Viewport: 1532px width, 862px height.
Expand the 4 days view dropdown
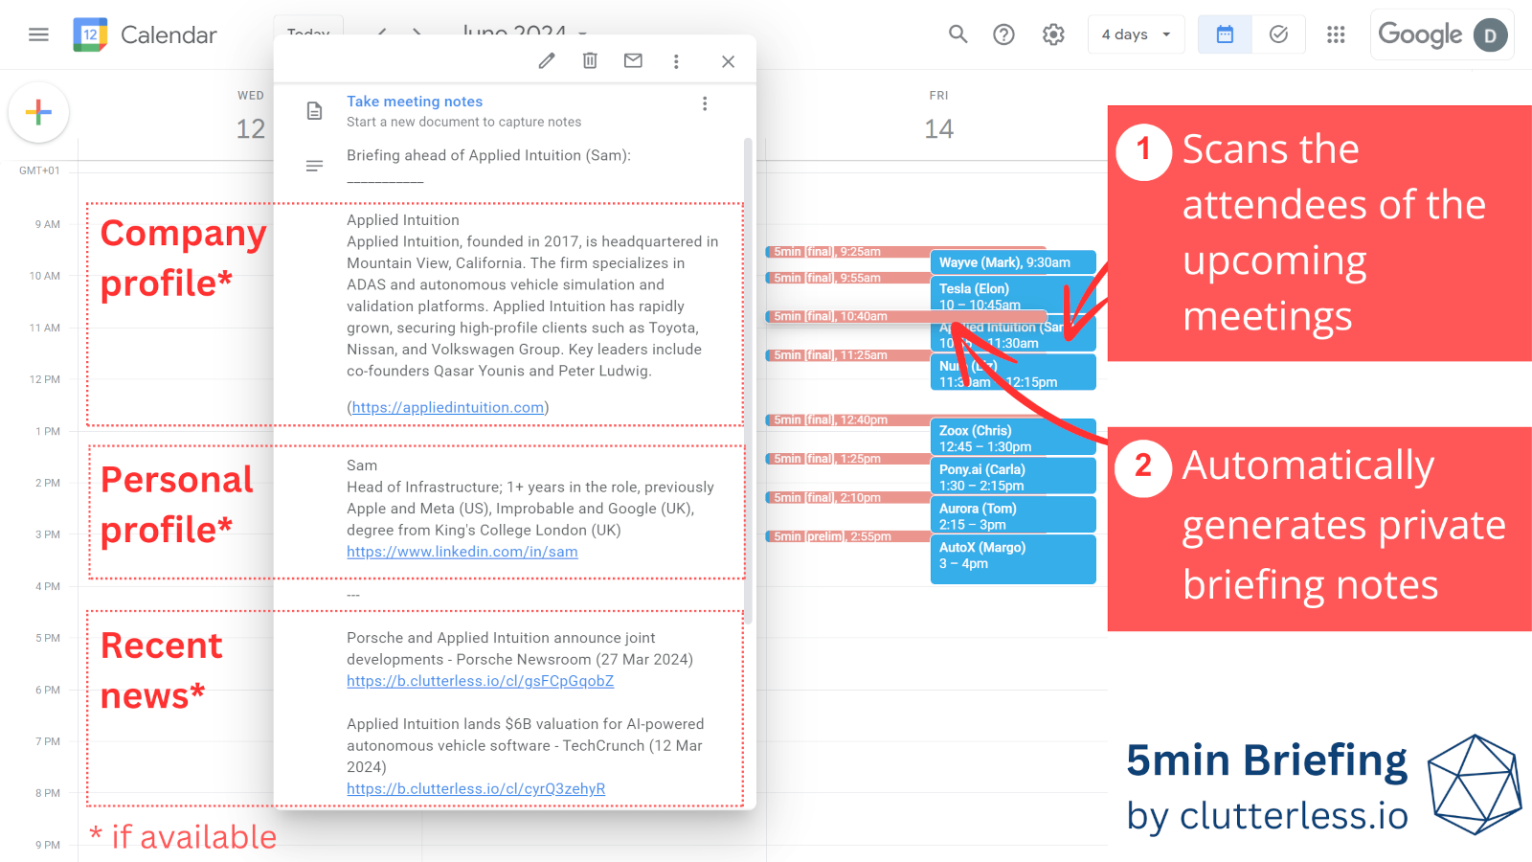pyautogui.click(x=1137, y=34)
